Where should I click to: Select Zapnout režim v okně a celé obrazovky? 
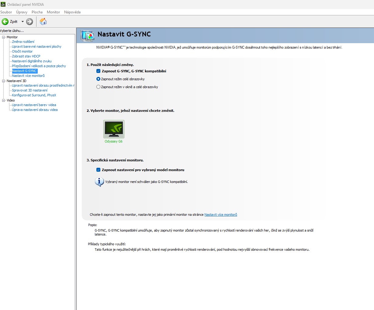click(x=98, y=87)
